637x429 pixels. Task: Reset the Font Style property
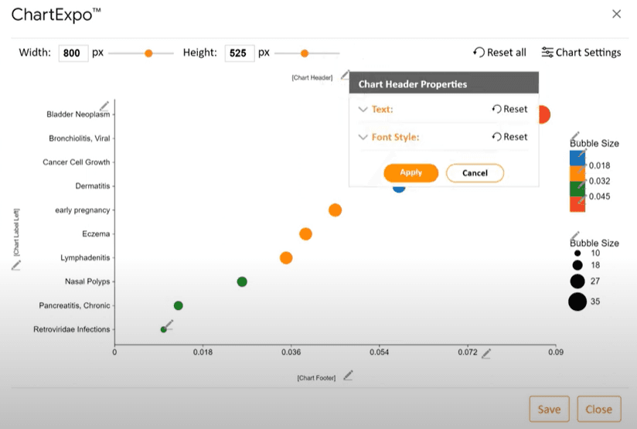point(509,137)
